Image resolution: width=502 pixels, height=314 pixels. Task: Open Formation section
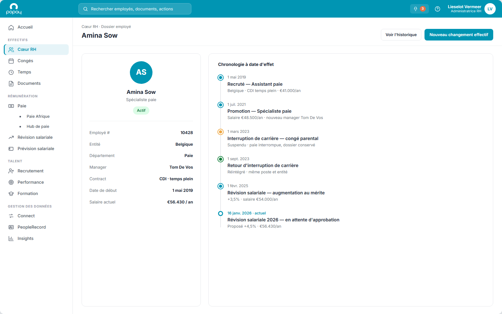36,194
